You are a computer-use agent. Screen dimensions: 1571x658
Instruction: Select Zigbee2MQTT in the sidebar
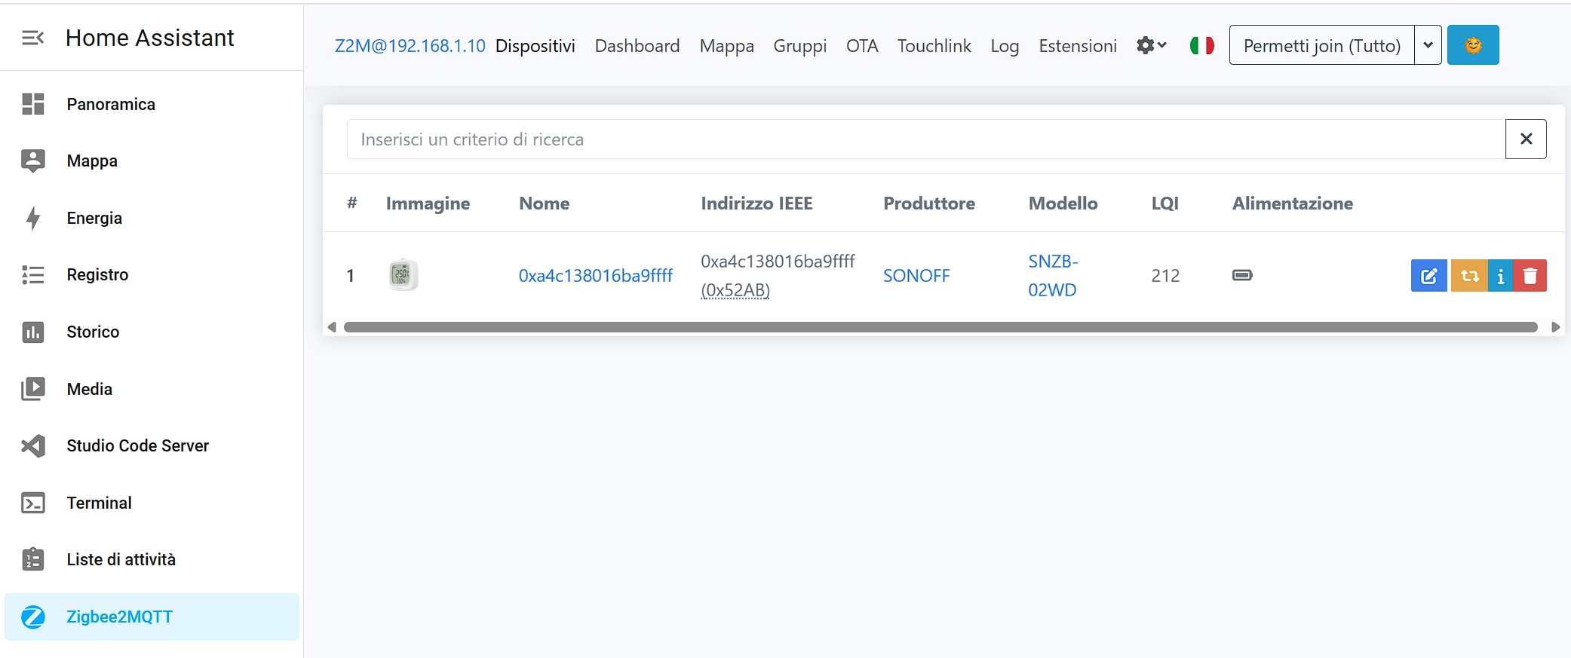point(152,617)
